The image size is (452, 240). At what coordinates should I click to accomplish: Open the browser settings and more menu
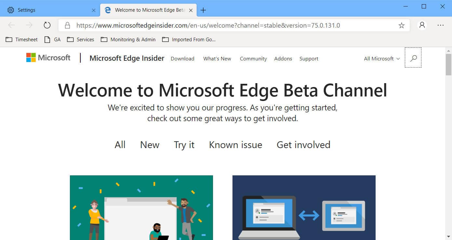pos(441,25)
